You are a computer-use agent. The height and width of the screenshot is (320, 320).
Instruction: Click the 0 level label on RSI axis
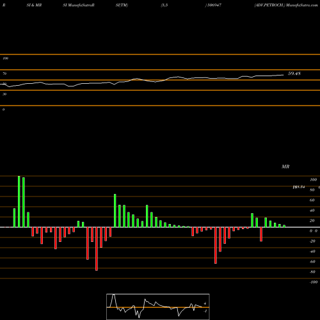(3, 109)
